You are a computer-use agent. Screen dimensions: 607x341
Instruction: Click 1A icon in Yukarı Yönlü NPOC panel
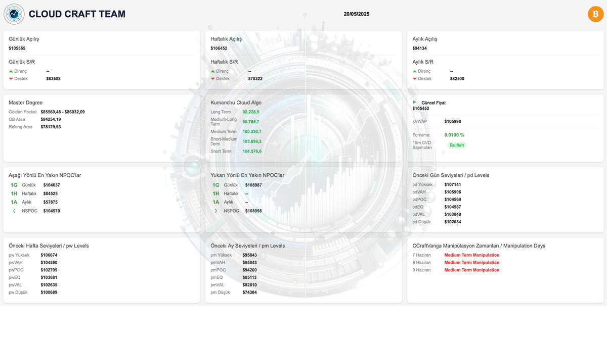(216, 202)
